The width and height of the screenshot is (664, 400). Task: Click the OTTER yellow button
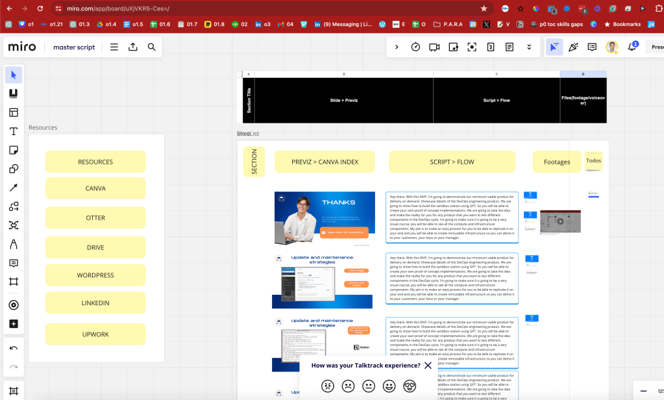click(x=95, y=218)
